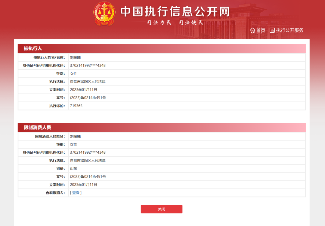Click the court name in 限制消费人员 section
This screenshot has height=226, width=325.
pos(88,161)
